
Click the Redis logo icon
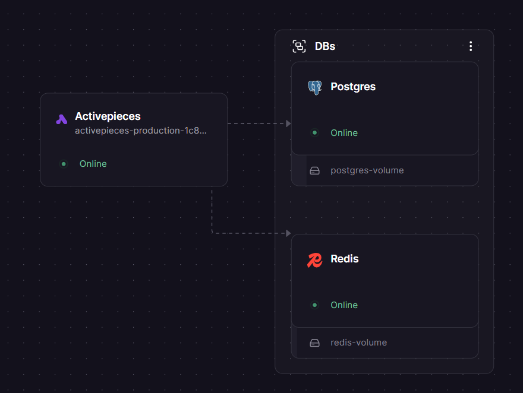point(314,259)
